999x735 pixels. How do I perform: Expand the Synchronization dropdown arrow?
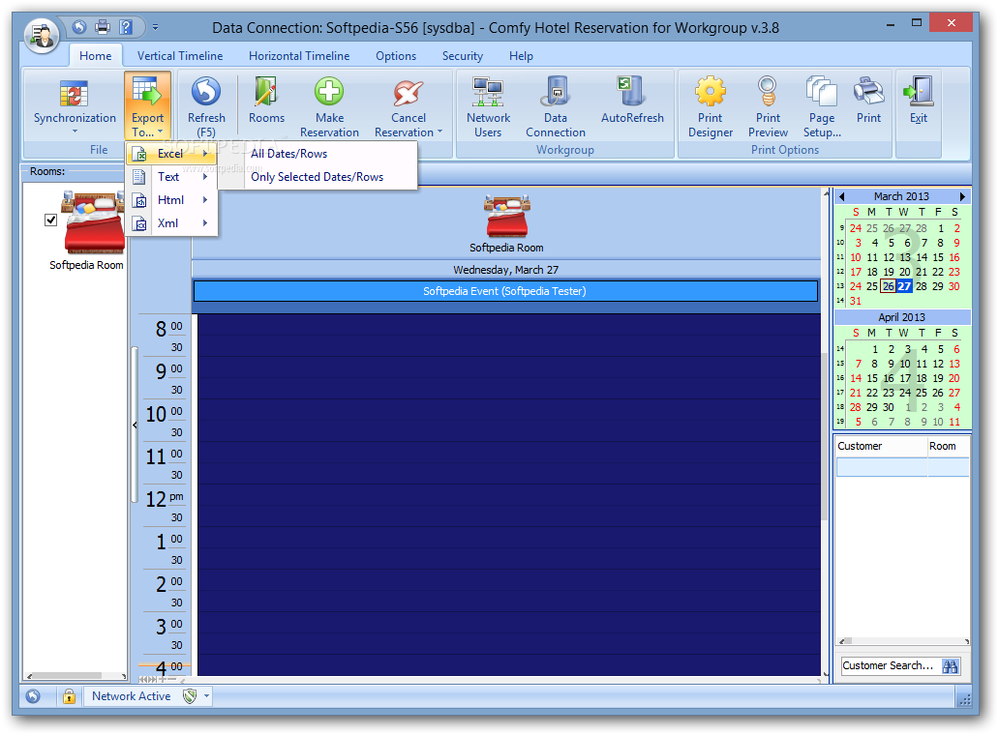point(75,132)
